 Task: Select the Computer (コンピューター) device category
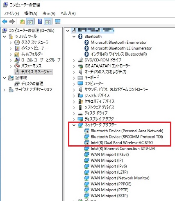[94, 84]
